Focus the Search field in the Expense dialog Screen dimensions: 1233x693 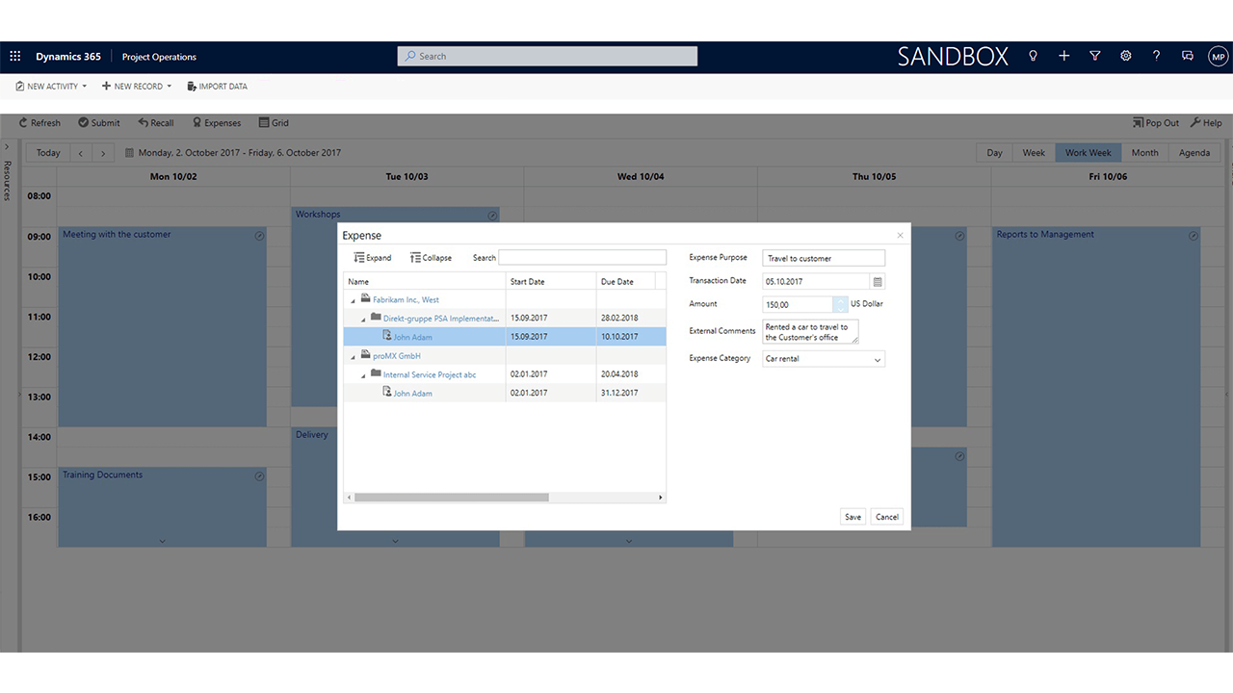coord(582,257)
